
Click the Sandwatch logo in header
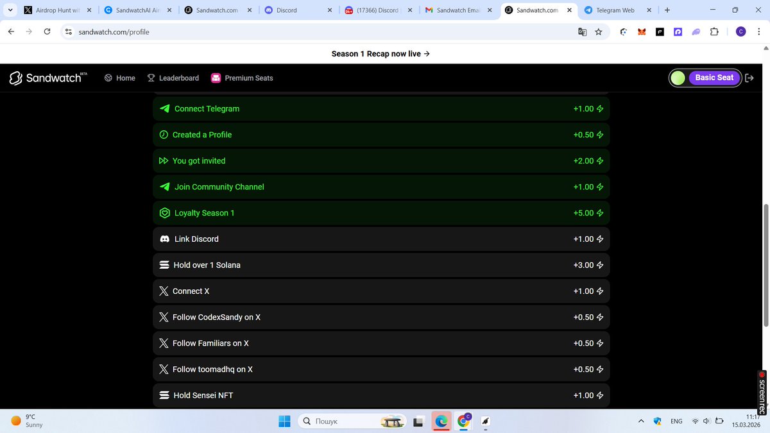tap(49, 78)
